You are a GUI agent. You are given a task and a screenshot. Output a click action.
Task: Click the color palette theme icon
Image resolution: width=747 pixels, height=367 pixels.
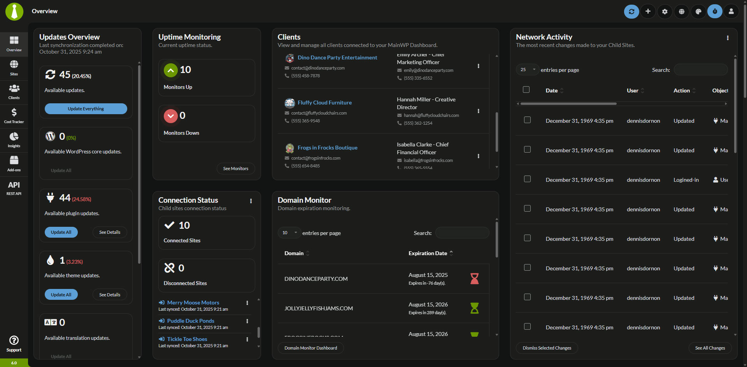coord(698,12)
